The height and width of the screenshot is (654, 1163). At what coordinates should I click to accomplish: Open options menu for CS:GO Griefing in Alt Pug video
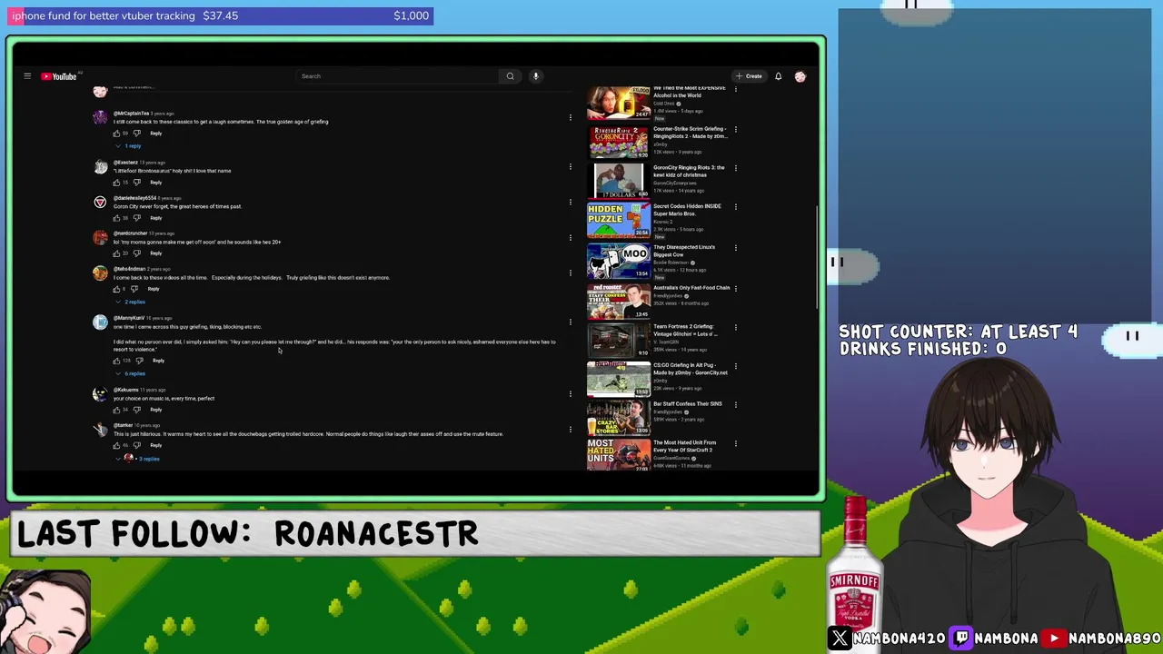coord(735,365)
